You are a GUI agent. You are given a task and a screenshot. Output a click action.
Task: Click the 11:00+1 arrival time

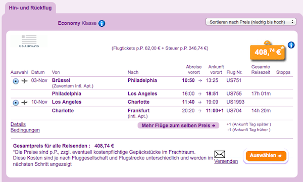pyautogui.click(x=215, y=111)
